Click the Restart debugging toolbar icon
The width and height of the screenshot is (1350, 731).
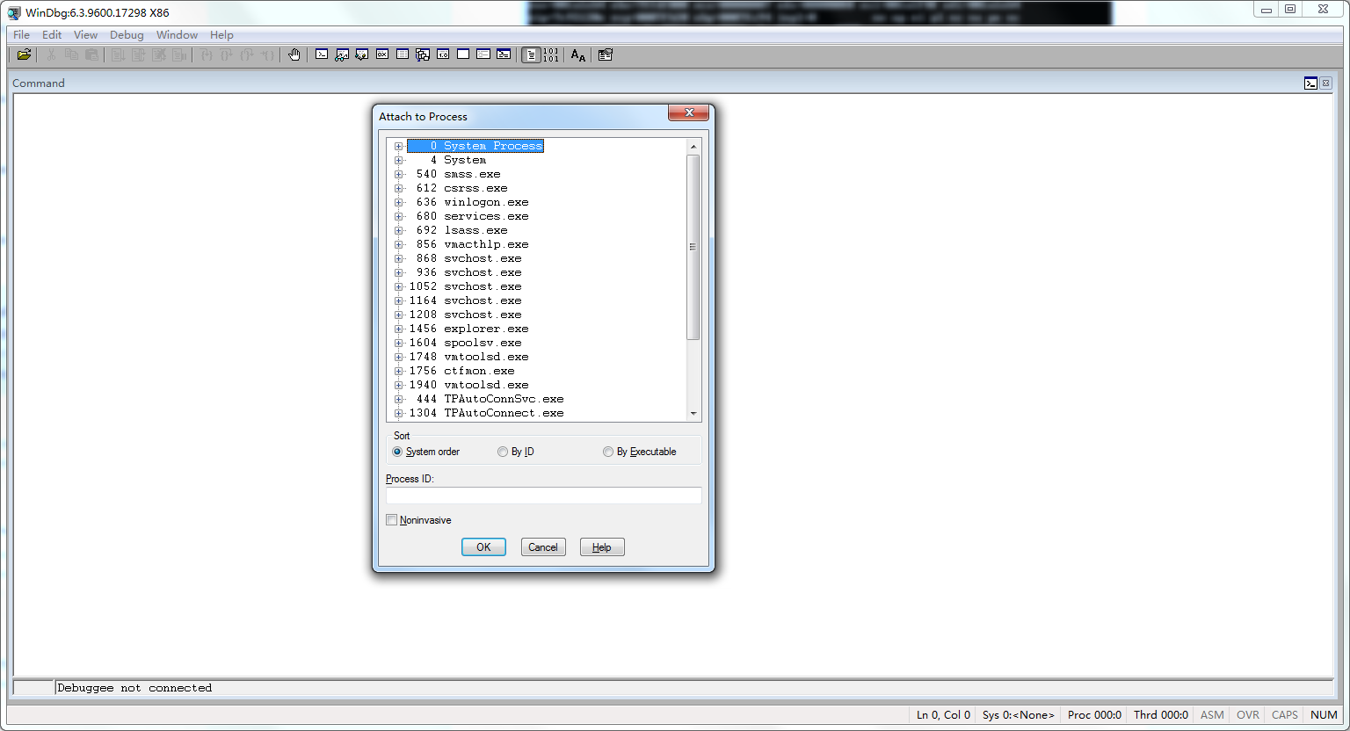click(x=138, y=54)
